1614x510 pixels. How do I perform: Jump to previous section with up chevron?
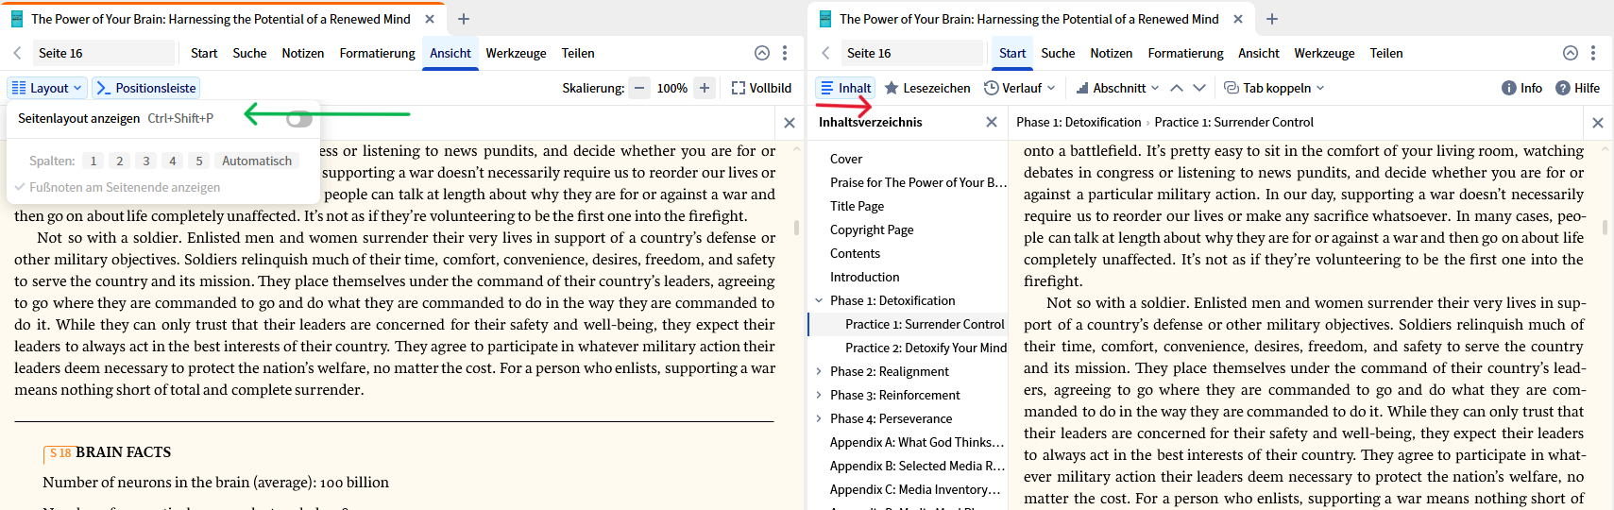point(1177,88)
